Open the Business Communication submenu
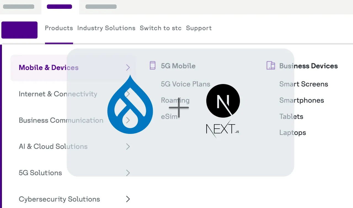 point(61,120)
